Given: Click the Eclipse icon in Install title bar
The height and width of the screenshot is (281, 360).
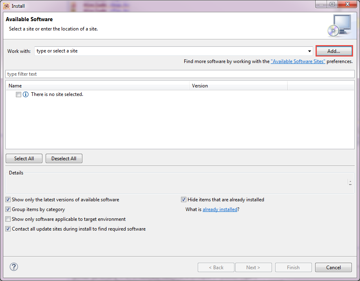Looking at the screenshot, I should point(7,6).
